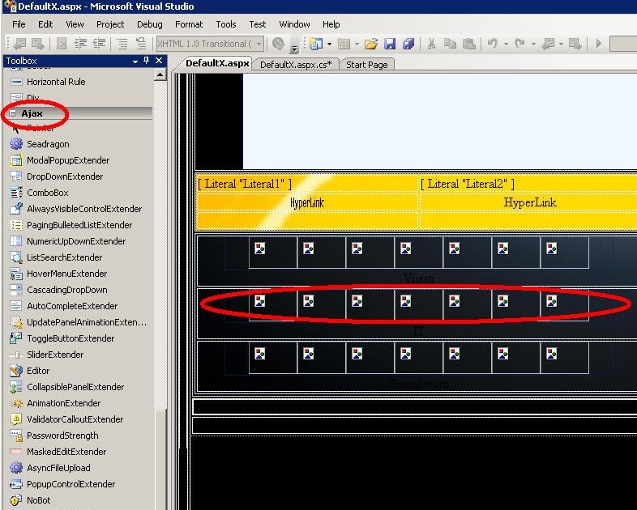Image resolution: width=637 pixels, height=510 pixels.
Task: Pick the ModalPopupExtender control icon
Action: (x=16, y=160)
